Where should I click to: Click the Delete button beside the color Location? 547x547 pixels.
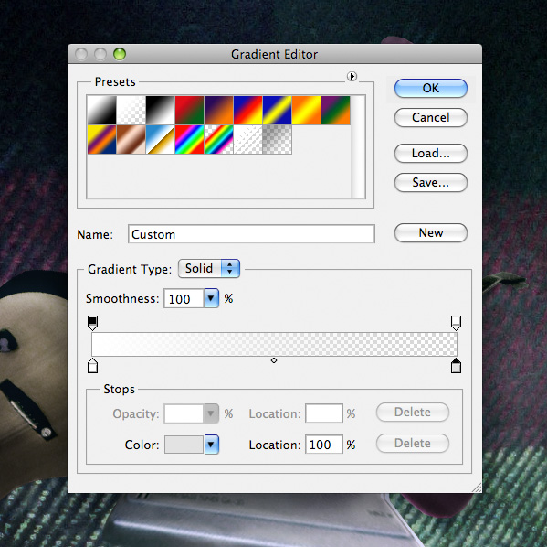coord(413,444)
